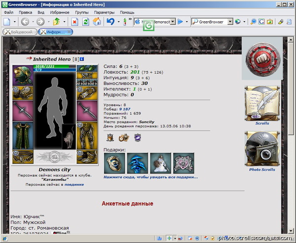
Task: Go back with the Back arrow button
Action: coord(25,22)
